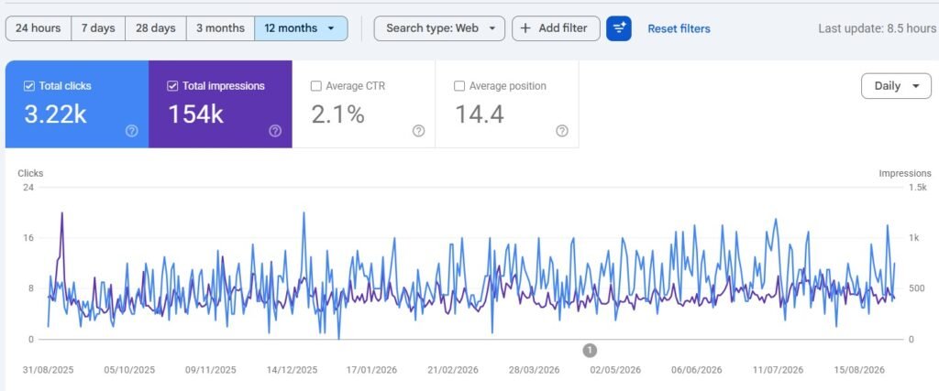Click the 31/08/2025 date axis label
939x391 pixels.
point(49,370)
